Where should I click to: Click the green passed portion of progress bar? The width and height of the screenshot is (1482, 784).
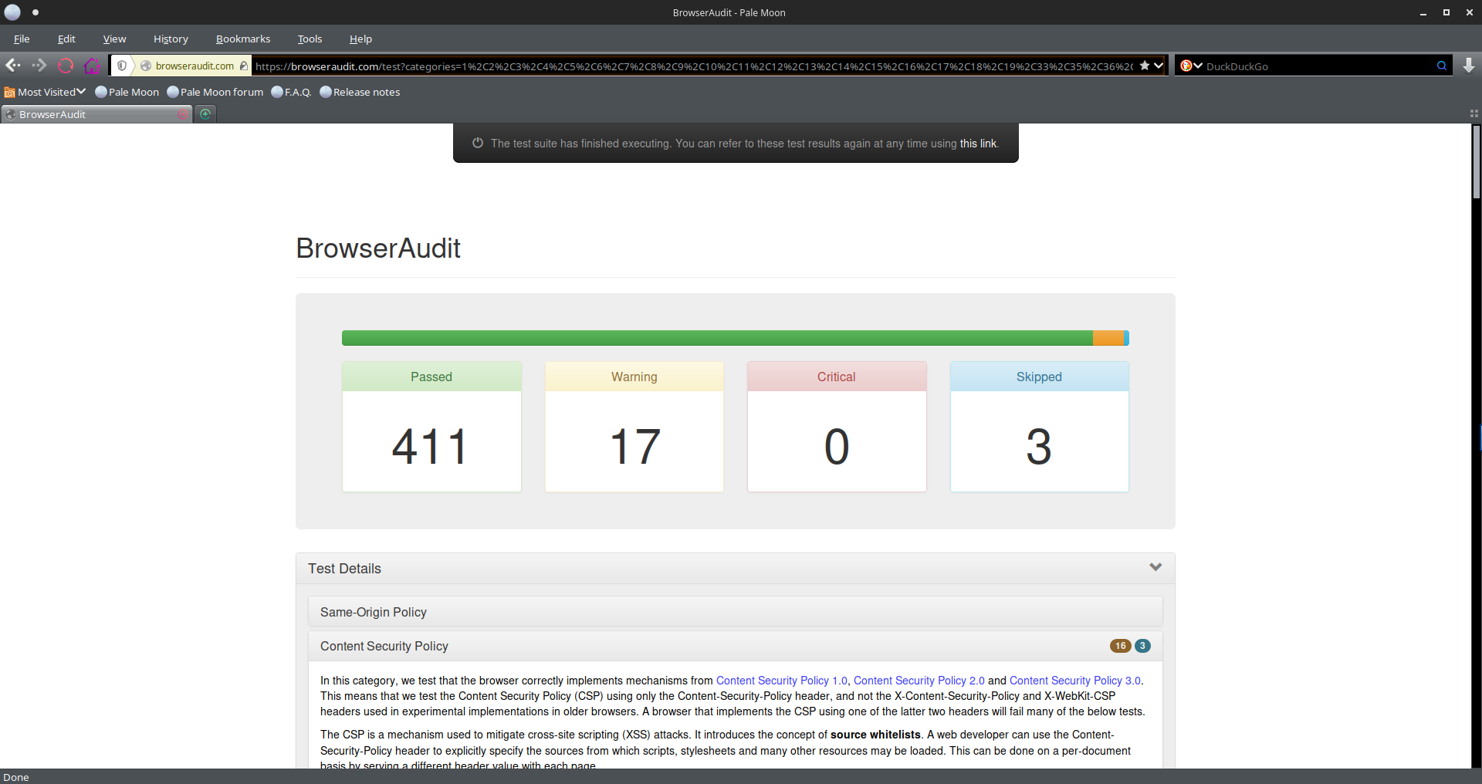click(x=717, y=338)
